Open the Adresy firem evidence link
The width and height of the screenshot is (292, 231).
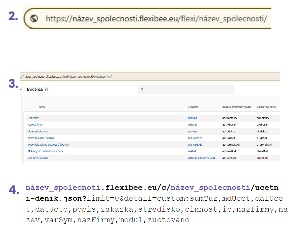[35, 125]
